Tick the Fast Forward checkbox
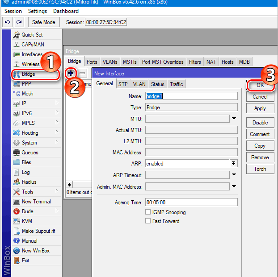Screen dimensions: 278x277 pos(148,221)
